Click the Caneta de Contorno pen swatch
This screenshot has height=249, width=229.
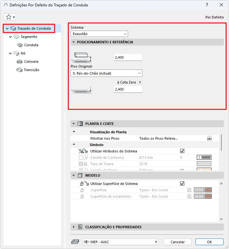(x=204, y=157)
